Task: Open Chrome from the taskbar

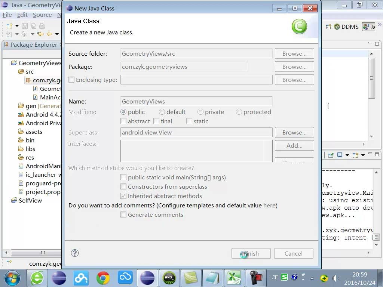Action: tap(103, 278)
